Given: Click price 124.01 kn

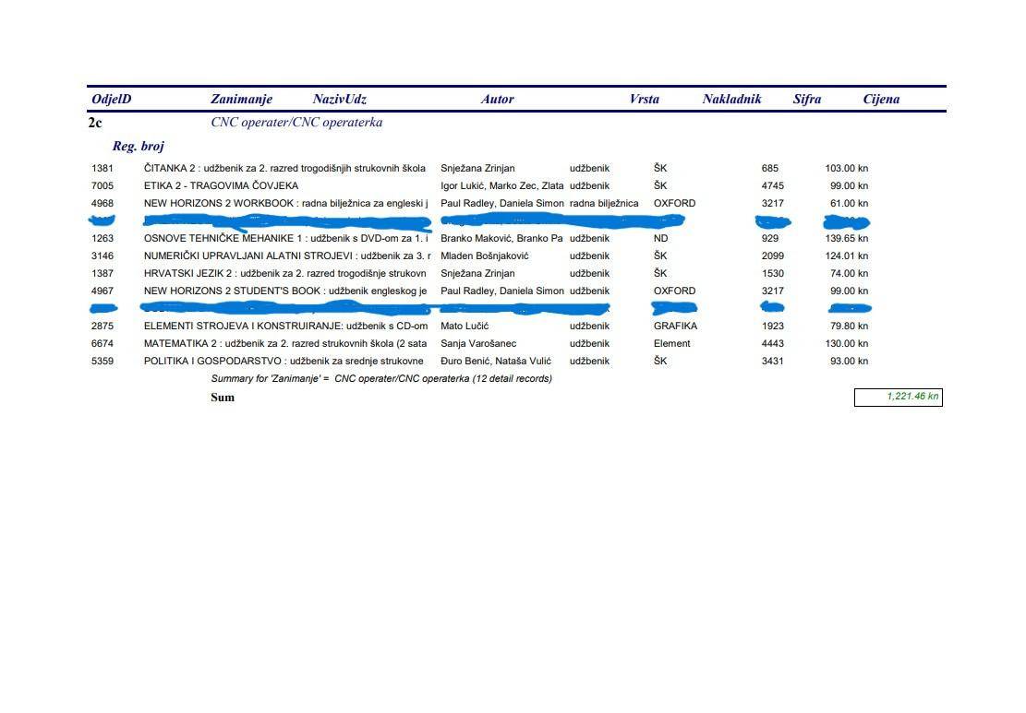Looking at the screenshot, I should pyautogui.click(x=847, y=256).
